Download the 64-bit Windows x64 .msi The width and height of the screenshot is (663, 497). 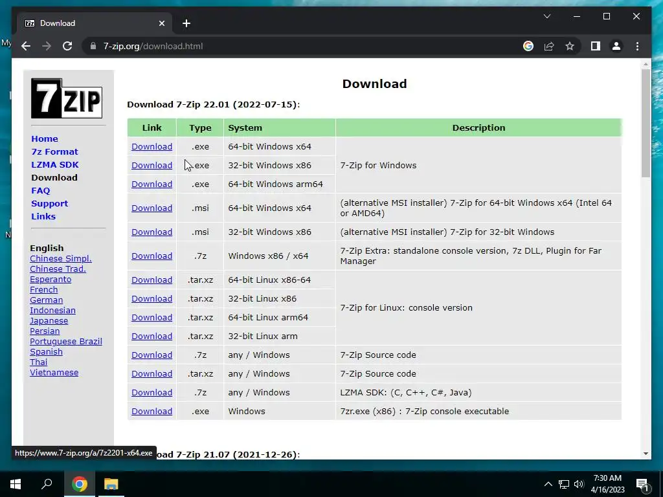click(152, 208)
